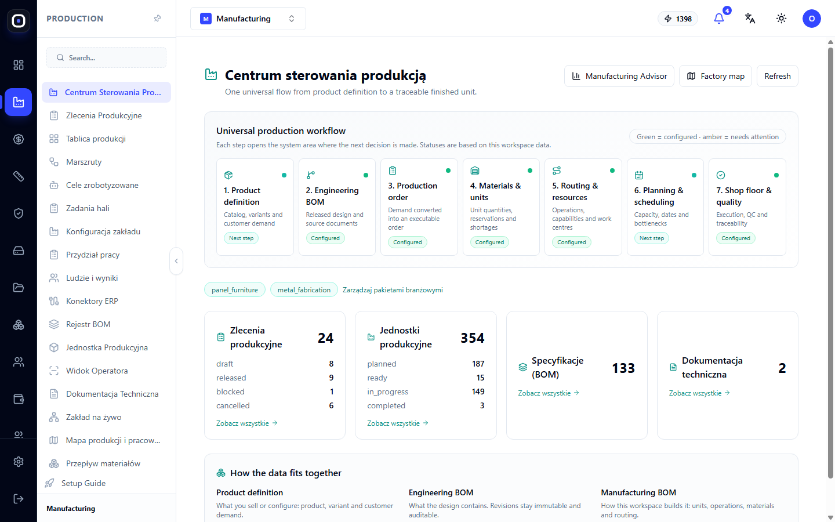Click Zarządzaj pakietami branżowymi link

click(393, 290)
